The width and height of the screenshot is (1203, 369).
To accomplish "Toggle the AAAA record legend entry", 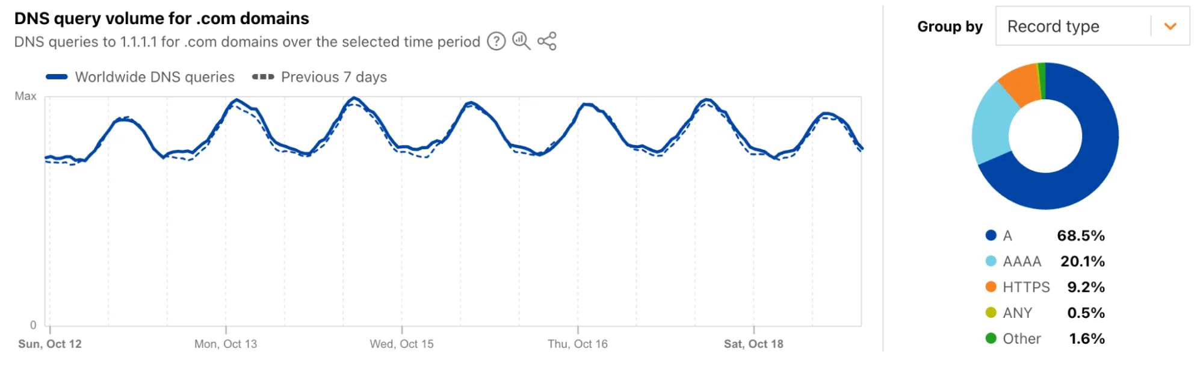I will 1021,261.
